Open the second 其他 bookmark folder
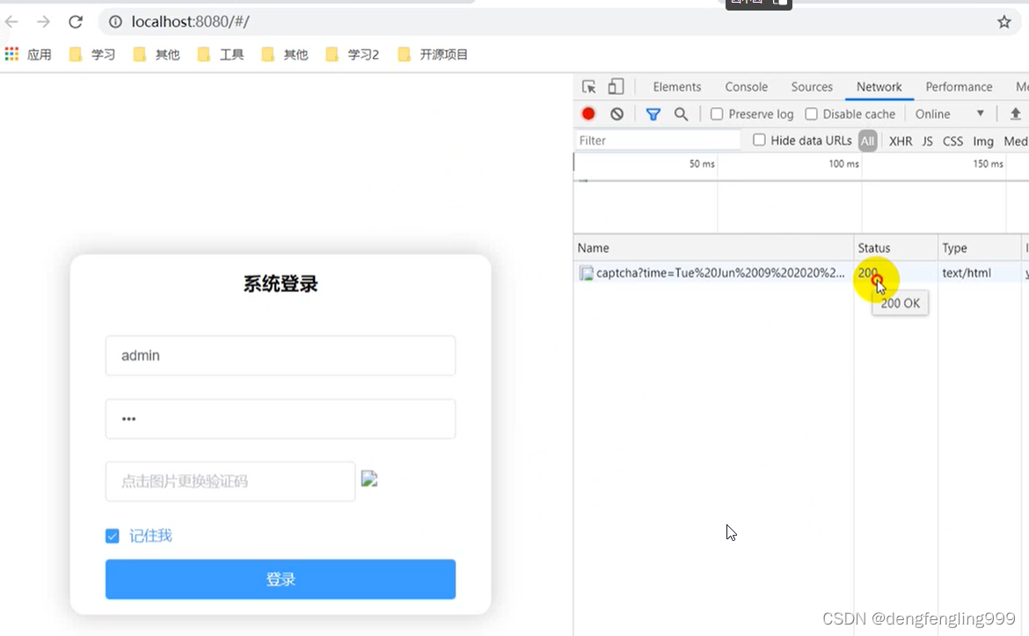This screenshot has width=1029, height=636. (285, 55)
